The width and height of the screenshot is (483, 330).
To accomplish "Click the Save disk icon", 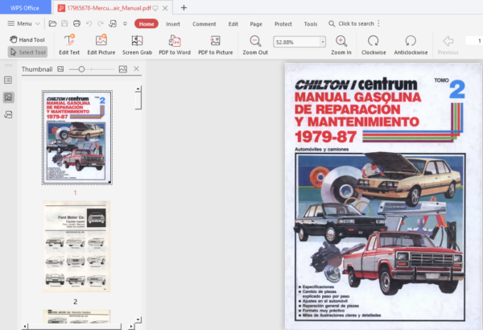I will point(64,23).
